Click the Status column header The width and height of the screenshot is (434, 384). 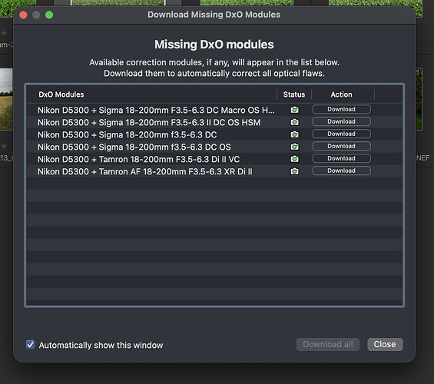point(294,94)
